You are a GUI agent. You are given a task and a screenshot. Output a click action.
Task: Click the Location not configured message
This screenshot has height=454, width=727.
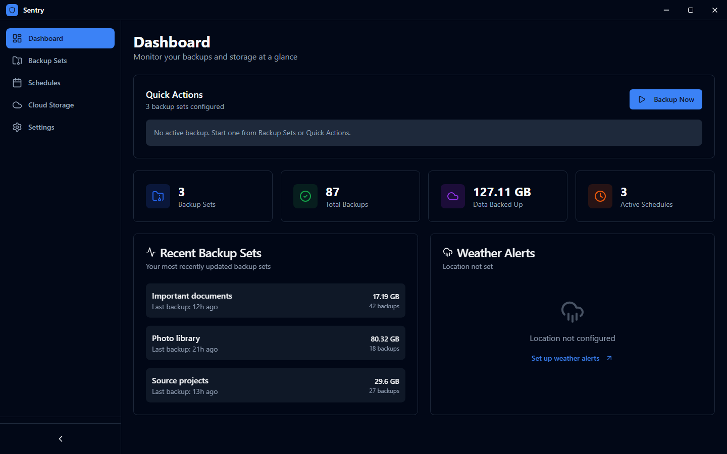pyautogui.click(x=573, y=338)
